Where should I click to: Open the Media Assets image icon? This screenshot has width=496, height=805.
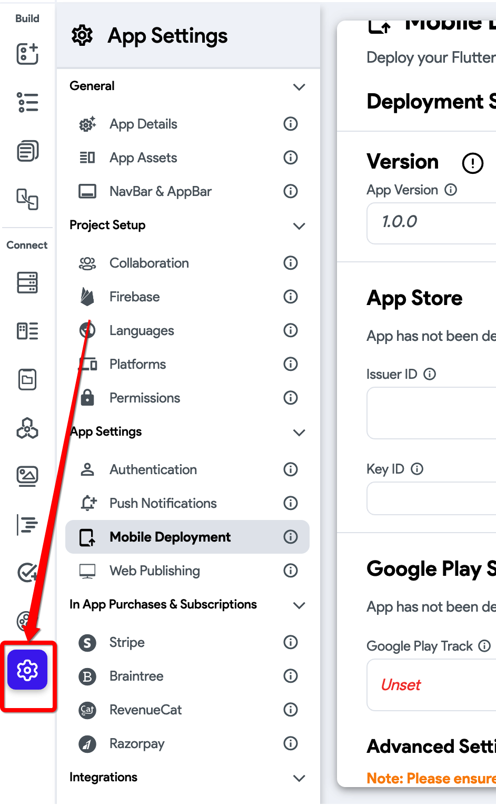click(x=27, y=476)
